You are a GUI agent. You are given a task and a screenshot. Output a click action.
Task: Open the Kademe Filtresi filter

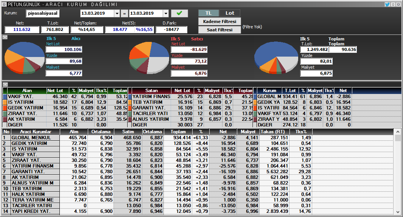tap(219, 22)
